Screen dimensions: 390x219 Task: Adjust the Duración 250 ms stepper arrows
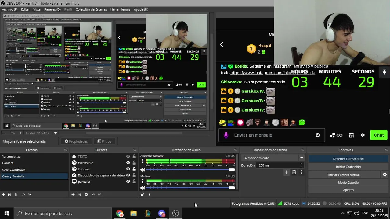click(302, 165)
